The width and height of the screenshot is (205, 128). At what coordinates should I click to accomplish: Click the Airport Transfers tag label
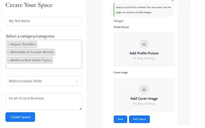click(23, 44)
